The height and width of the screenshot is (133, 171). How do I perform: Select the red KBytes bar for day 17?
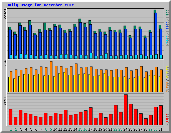tap(91, 116)
